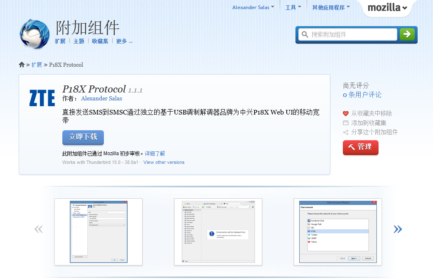Viewport: 433px width, 280px height.
Task: Open author Alexander Salas link
Action: [x=101, y=98]
